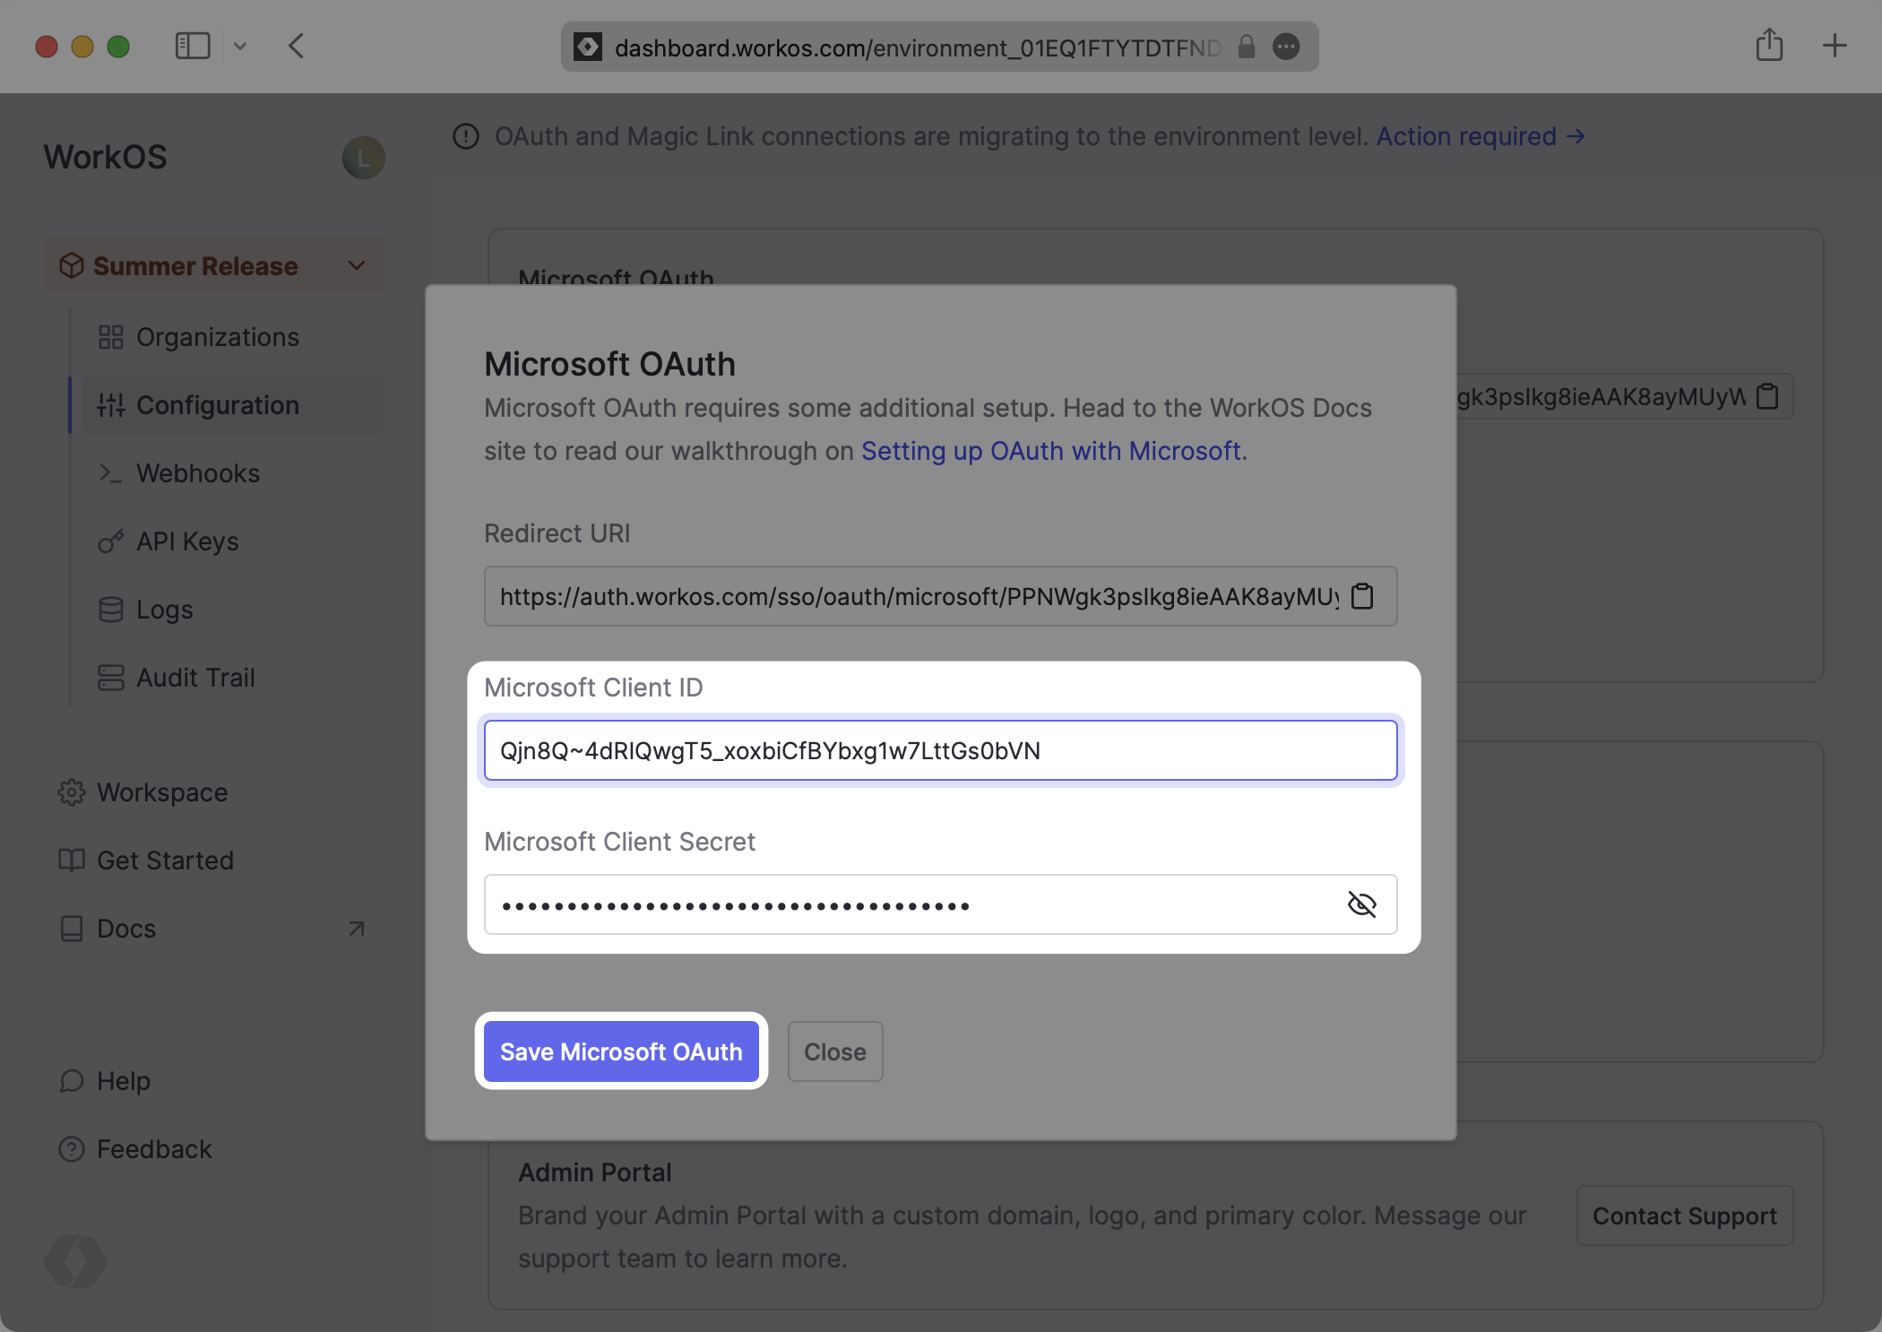Toggle the Safari sidebar button

[192, 46]
